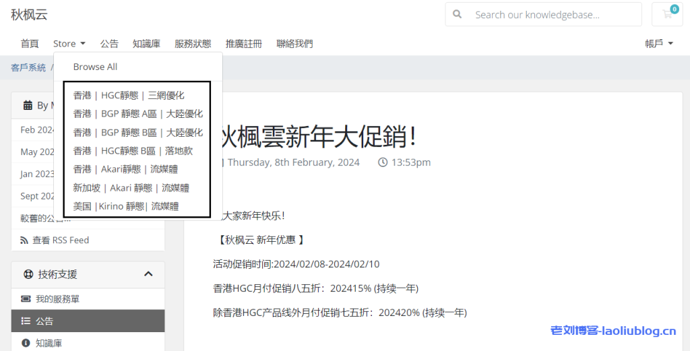Collapse the 技術支援 panel chevron
This screenshot has height=351, width=690.
click(148, 274)
